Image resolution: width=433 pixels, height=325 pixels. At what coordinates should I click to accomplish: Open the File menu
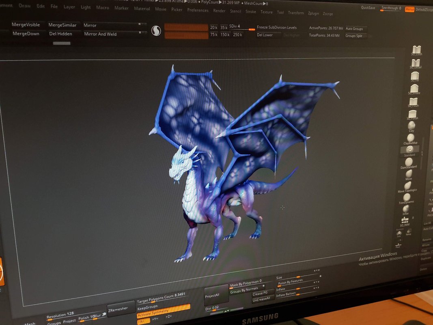pyautogui.click(x=54, y=6)
